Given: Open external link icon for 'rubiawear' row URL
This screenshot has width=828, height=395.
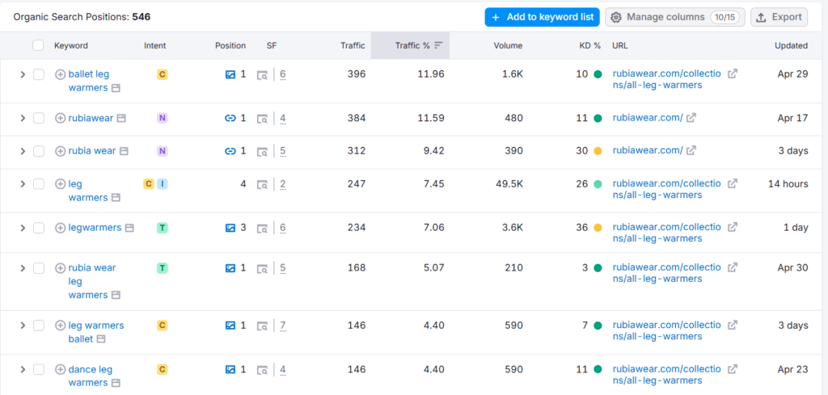Looking at the screenshot, I should pos(691,118).
